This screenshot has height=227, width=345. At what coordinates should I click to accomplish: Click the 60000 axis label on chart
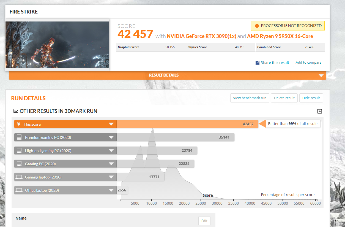316,203
